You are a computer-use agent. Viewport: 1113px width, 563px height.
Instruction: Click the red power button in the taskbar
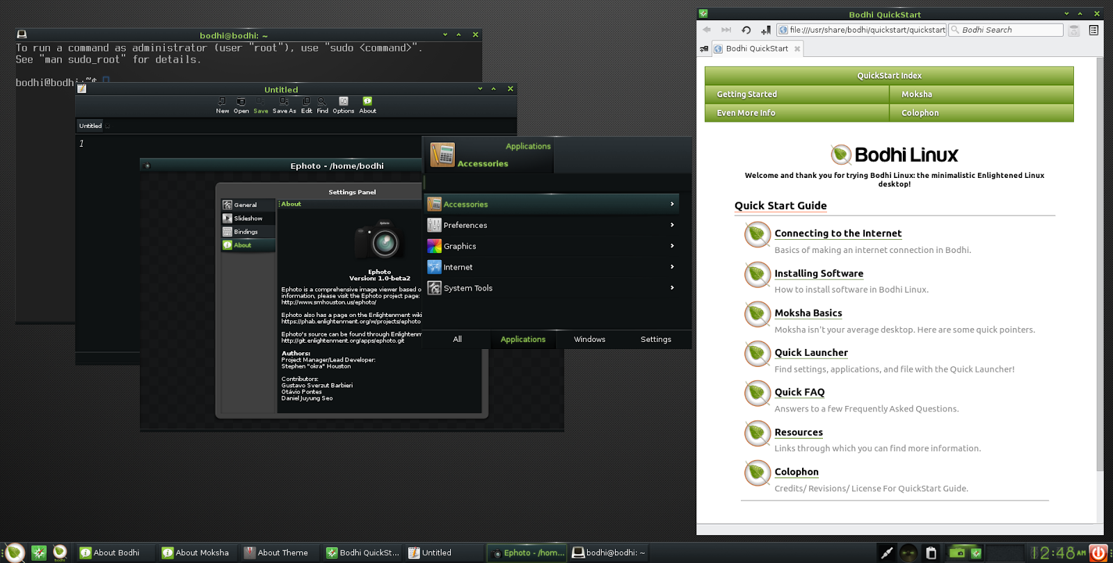click(x=1098, y=553)
